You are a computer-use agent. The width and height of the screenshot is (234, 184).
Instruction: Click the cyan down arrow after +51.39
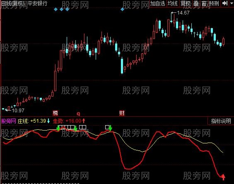click(x=48, y=121)
